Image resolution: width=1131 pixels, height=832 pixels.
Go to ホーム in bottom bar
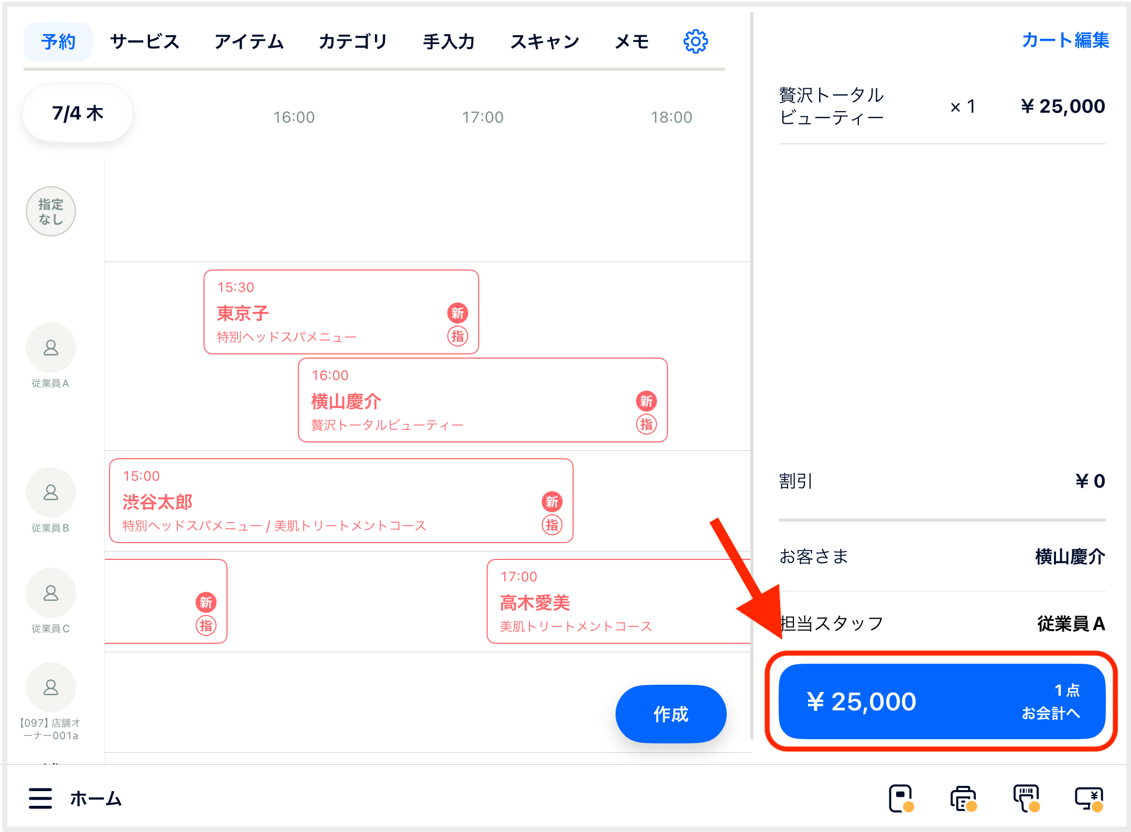[96, 798]
